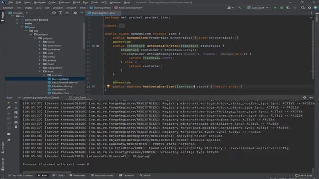Open Event Log button at bottom right
The height and width of the screenshot is (179, 319).
303,175
